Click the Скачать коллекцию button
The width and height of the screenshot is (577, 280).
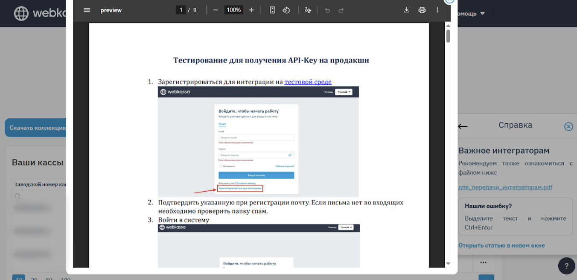pyautogui.click(x=36, y=128)
